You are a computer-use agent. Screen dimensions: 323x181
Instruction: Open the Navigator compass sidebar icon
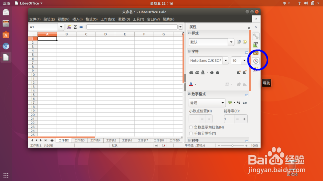pyautogui.click(x=255, y=61)
